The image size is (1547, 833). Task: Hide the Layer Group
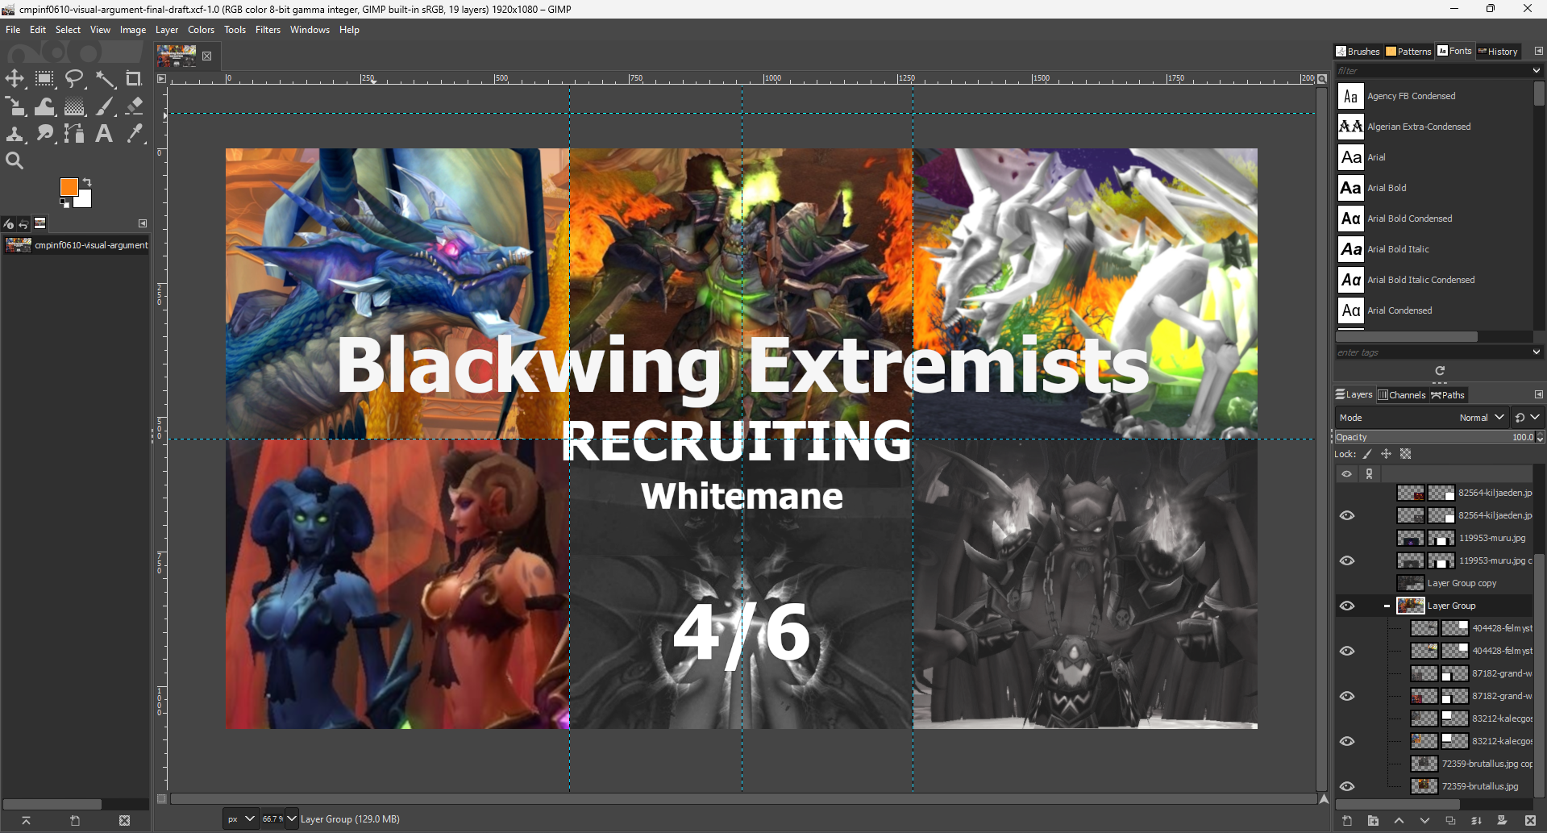coord(1347,606)
